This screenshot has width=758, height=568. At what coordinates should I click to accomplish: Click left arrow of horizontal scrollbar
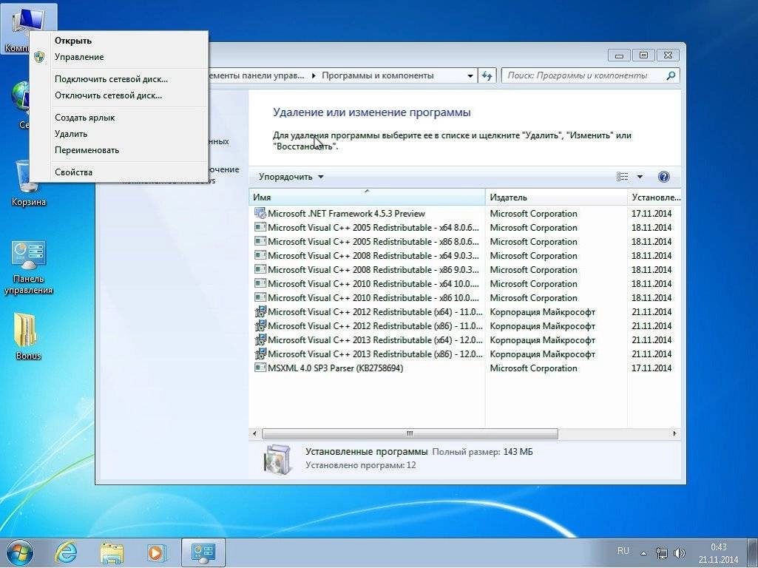(254, 433)
